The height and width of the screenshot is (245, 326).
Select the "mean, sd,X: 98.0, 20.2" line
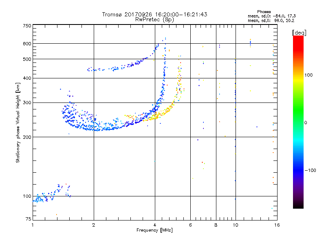[x=271, y=21]
